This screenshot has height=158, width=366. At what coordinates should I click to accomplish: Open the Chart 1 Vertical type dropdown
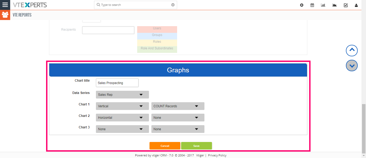pos(122,106)
